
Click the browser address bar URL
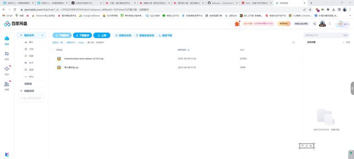[x=87, y=10]
